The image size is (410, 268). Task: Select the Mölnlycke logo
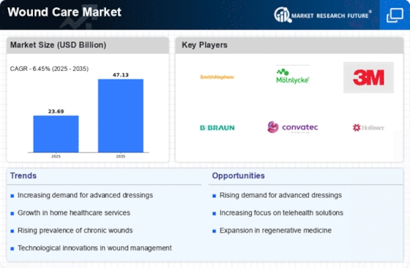293,76
